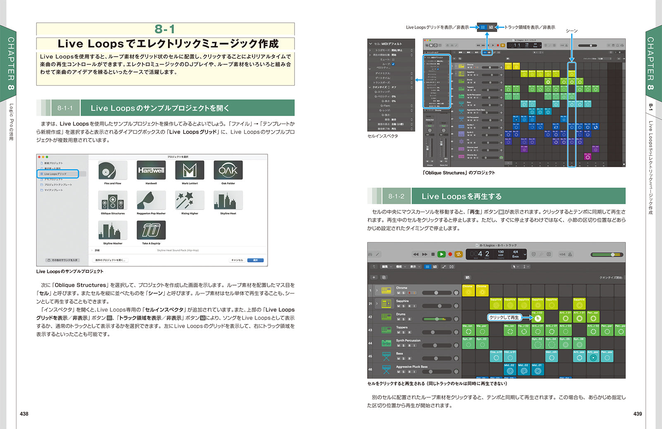Click the キャンセル button in the project chooser

[237, 260]
